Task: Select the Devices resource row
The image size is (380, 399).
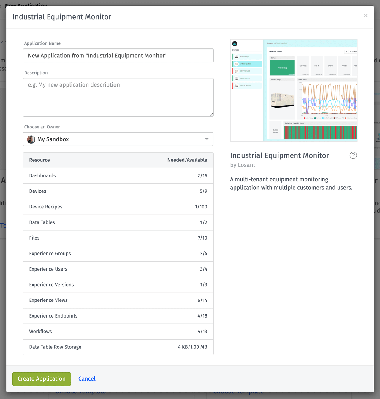Action: coord(118,191)
